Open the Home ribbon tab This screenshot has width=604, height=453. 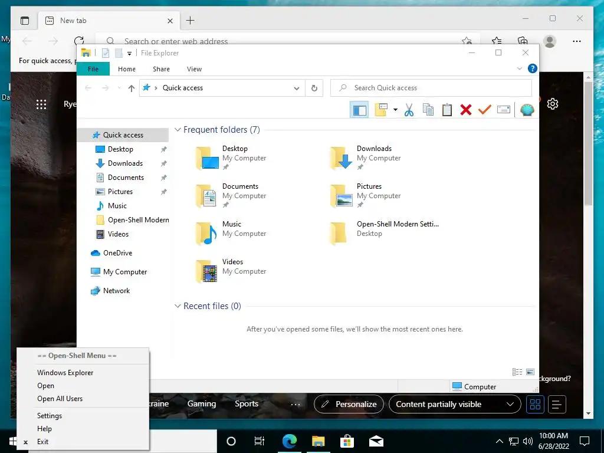tap(127, 69)
